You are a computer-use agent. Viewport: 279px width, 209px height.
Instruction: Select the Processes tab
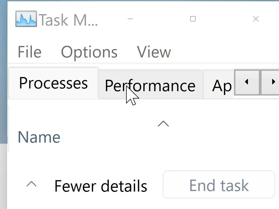53,83
